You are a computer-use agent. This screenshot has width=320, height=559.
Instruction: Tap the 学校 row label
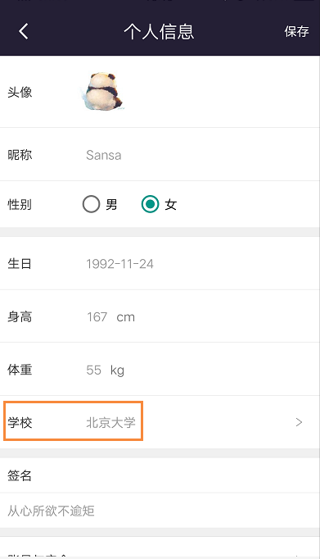pyautogui.click(x=20, y=422)
